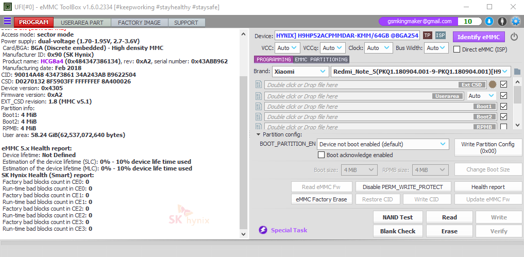
Task: Open the Userarea Auto dropdown
Action: [x=481, y=96]
